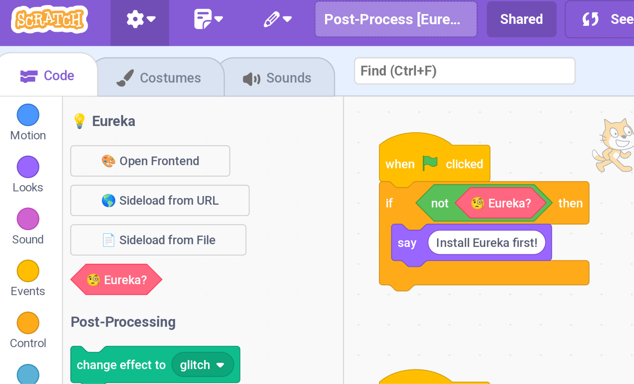Click the Sideload from File button

[158, 240]
